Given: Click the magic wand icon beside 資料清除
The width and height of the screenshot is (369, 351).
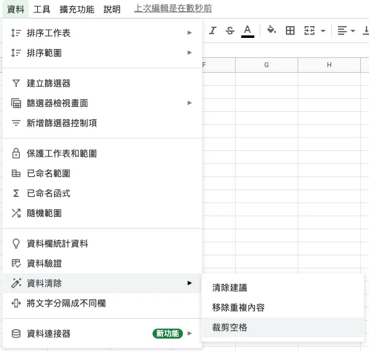Looking at the screenshot, I should pos(16,283).
